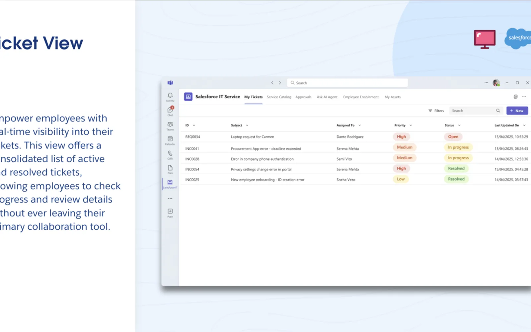Viewport: 531px width, 332px height.
Task: Open settings ellipsis beside profile avatar
Action: [x=486, y=83]
